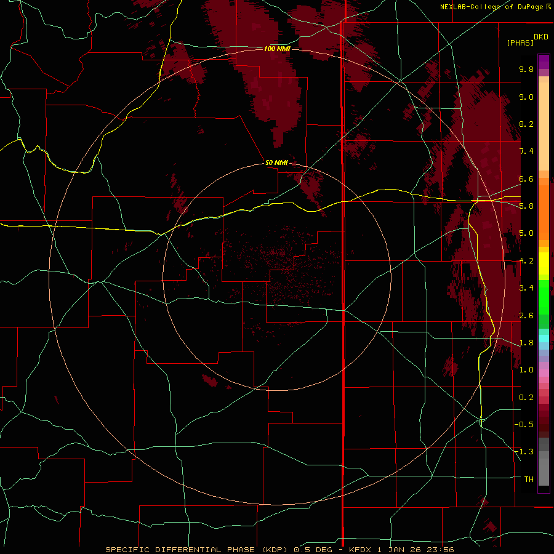Viewport: 554px width, 554px height.
Task: Click the 5.0 legend value
Action: pyautogui.click(x=526, y=233)
